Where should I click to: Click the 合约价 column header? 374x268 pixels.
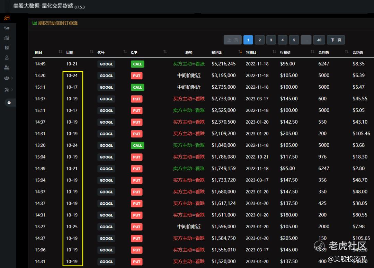click(358, 52)
